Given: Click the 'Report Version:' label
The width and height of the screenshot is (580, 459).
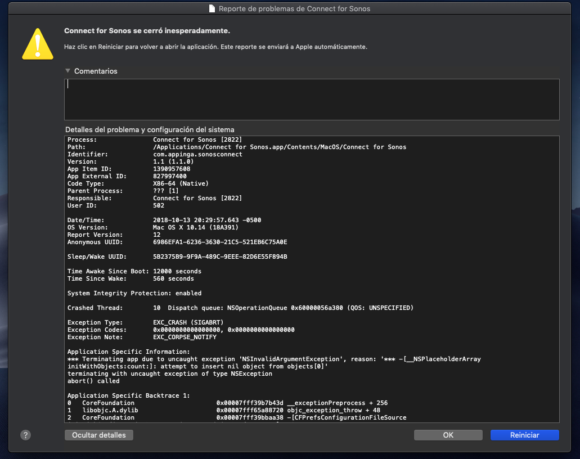Looking at the screenshot, I should [x=95, y=235].
